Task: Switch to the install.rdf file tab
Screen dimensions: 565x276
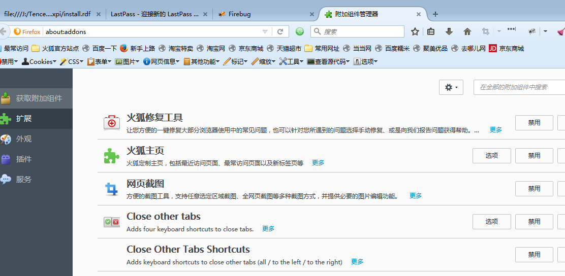Action: click(52, 14)
